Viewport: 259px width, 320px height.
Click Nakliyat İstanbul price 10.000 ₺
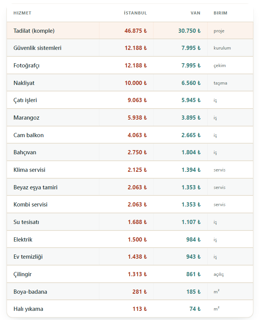click(x=136, y=83)
